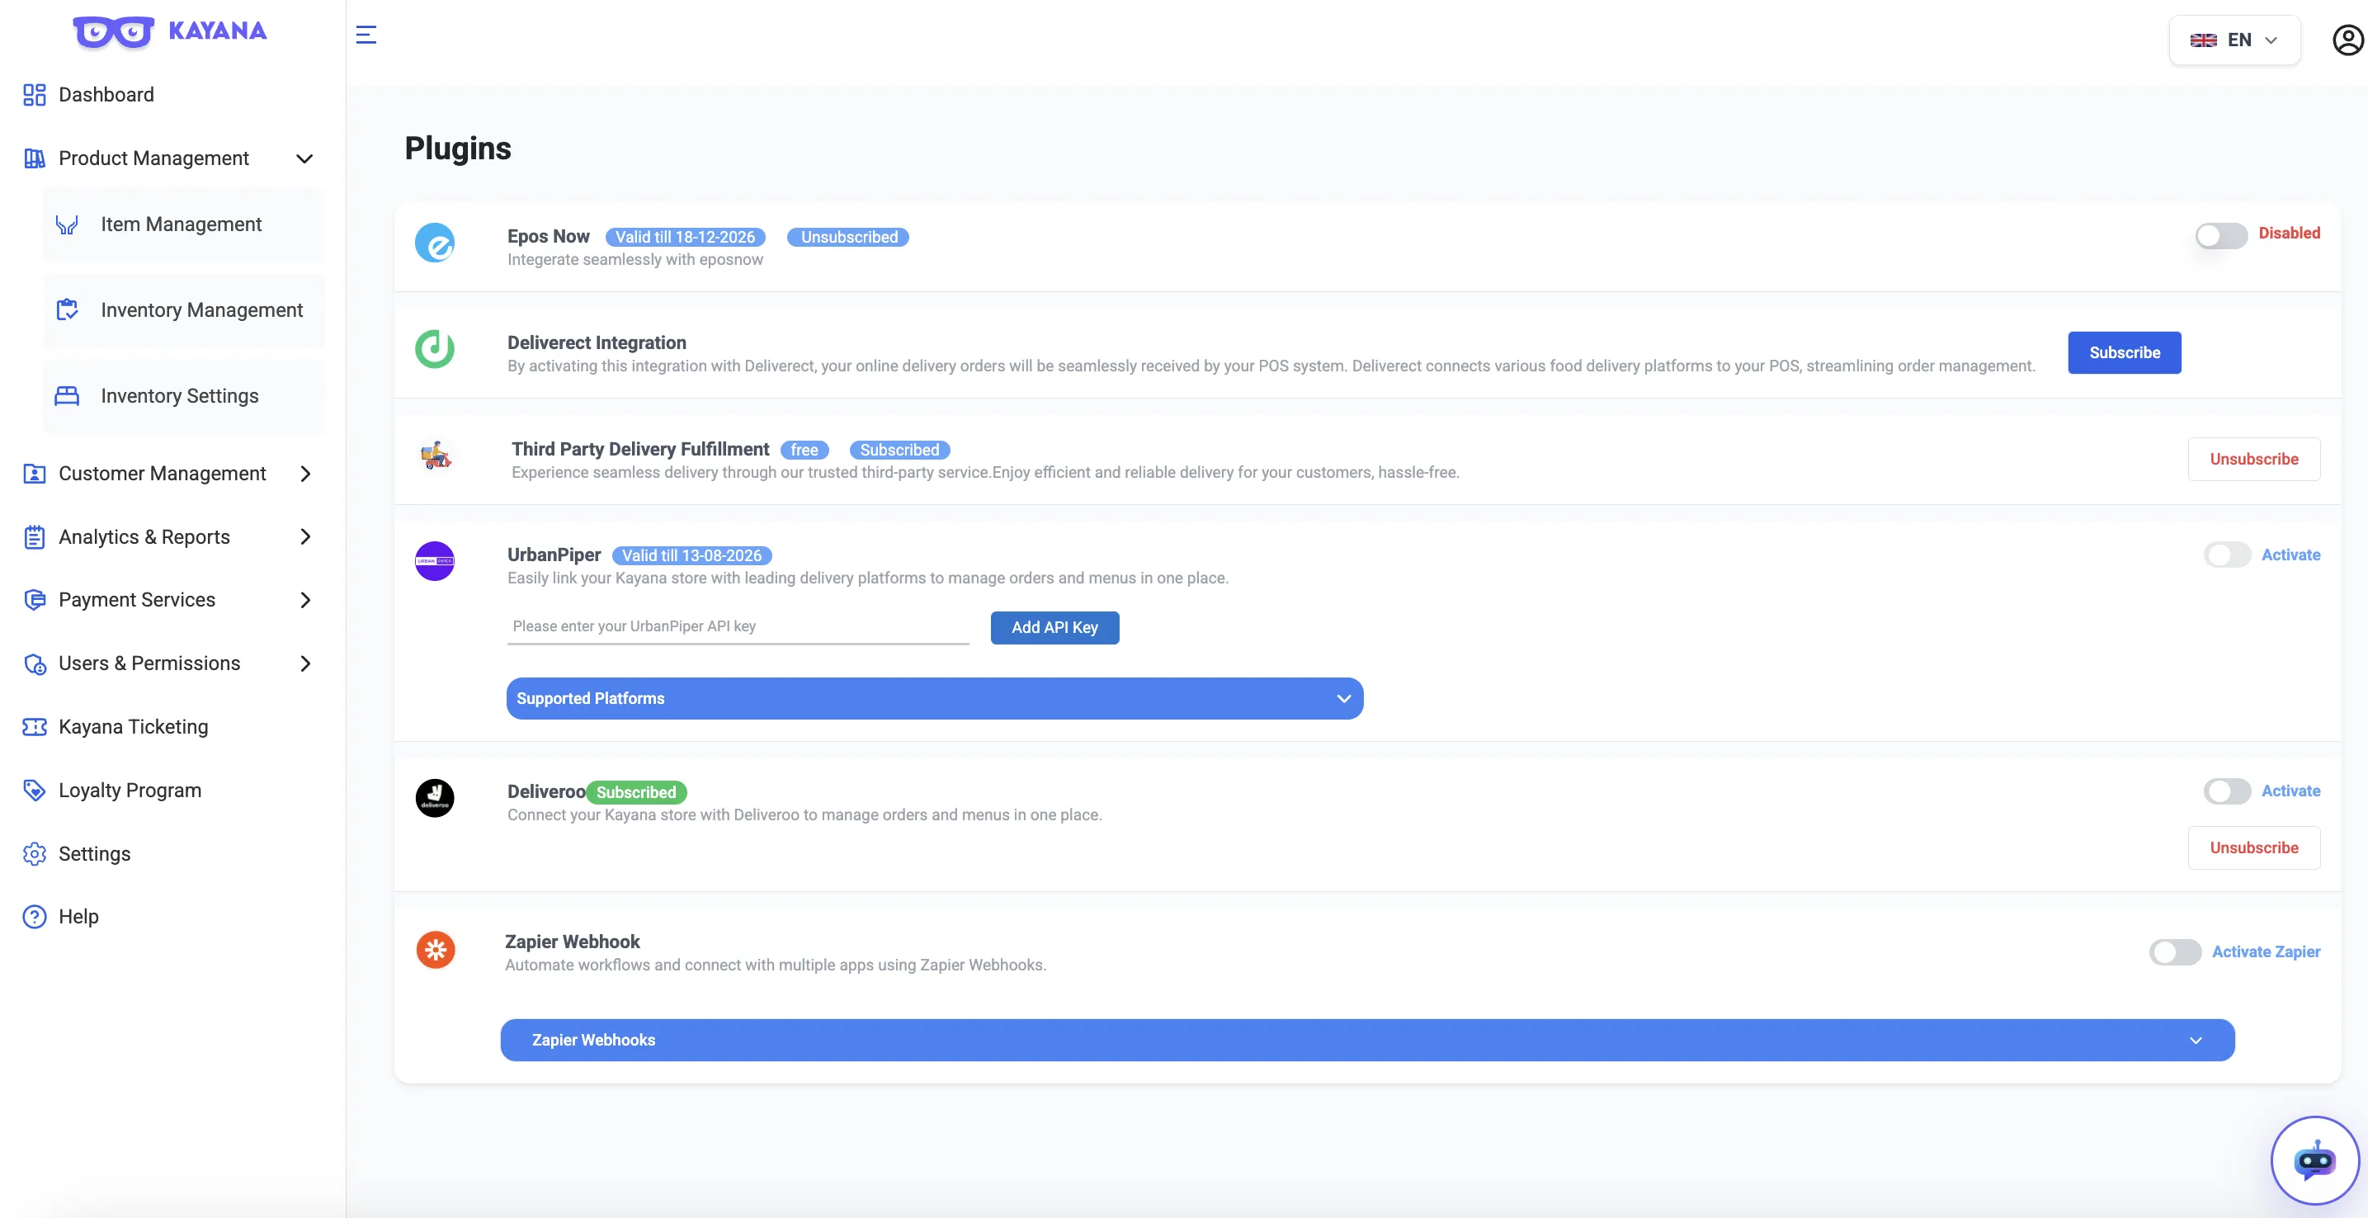The height and width of the screenshot is (1218, 2368).
Task: Toggle the Activate Zapier switch
Action: [2175, 951]
